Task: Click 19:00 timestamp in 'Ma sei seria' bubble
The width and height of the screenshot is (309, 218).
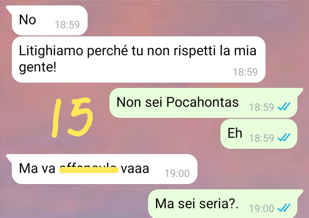Action: click(x=262, y=209)
